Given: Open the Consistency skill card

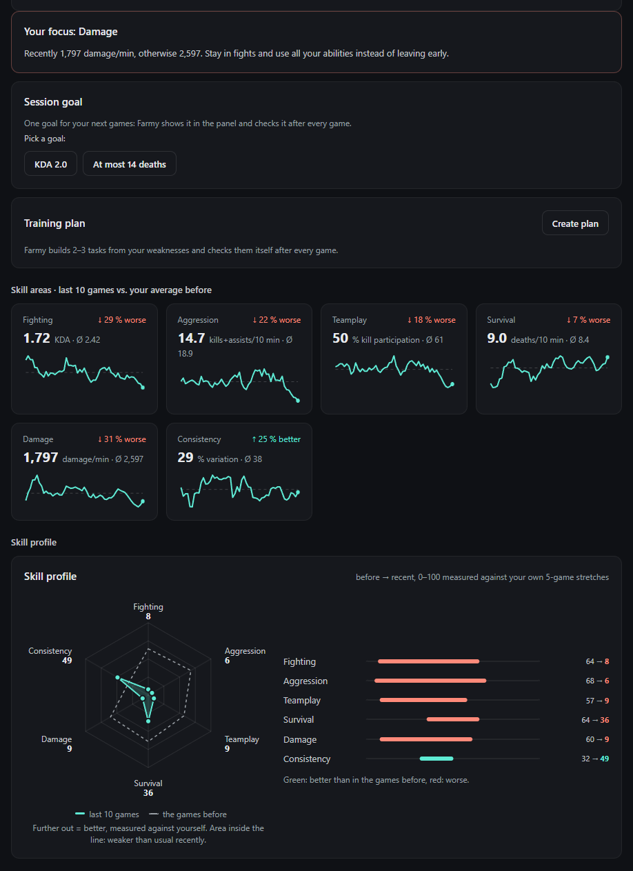Looking at the screenshot, I should coord(239,472).
